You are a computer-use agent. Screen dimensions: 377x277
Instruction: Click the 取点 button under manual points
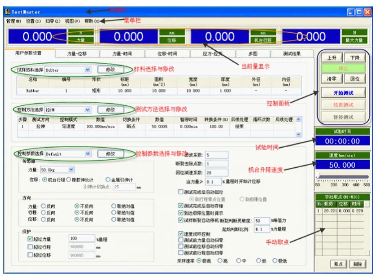[339, 264]
